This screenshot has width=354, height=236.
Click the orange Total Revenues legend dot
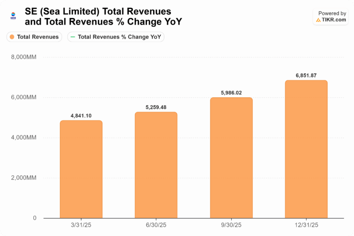click(x=12, y=37)
